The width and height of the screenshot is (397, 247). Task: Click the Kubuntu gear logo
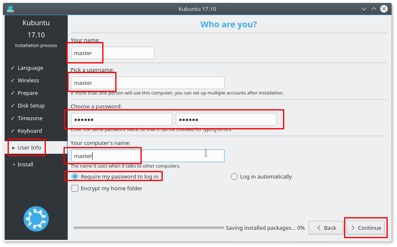(x=36, y=218)
